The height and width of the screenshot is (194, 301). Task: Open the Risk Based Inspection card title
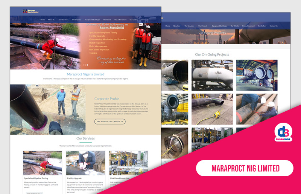[120, 179]
